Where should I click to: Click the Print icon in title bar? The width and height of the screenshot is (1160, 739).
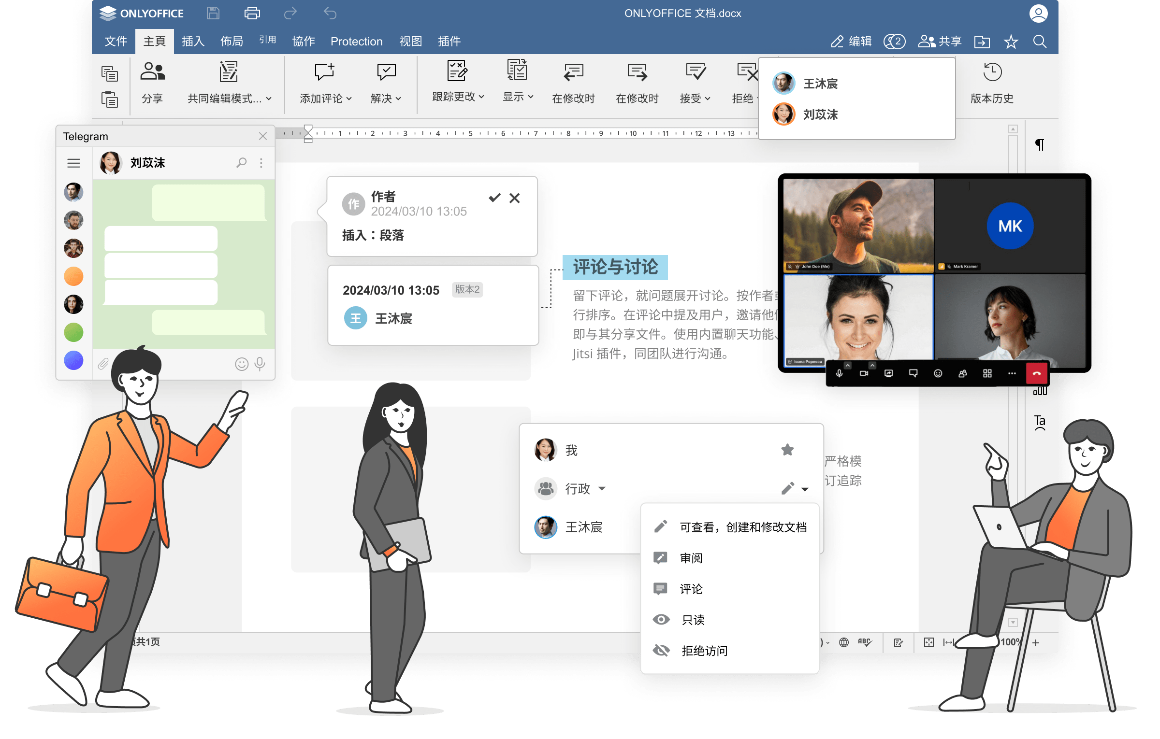tap(252, 13)
